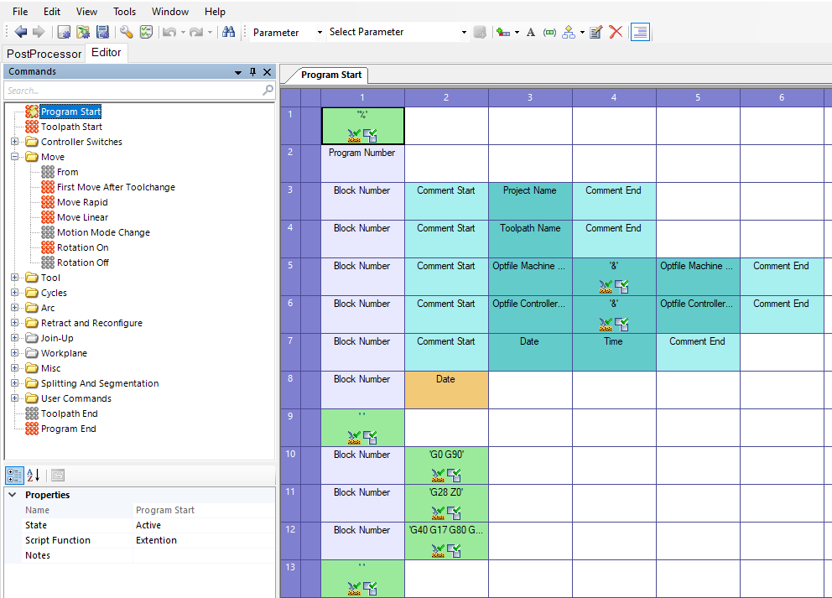Expand the Splitting And Segmentation folder
832x598 pixels.
15,383
